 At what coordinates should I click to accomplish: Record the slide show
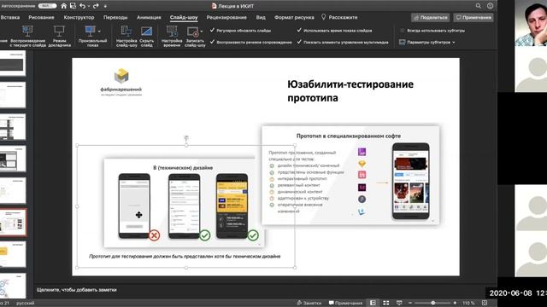pos(194,36)
